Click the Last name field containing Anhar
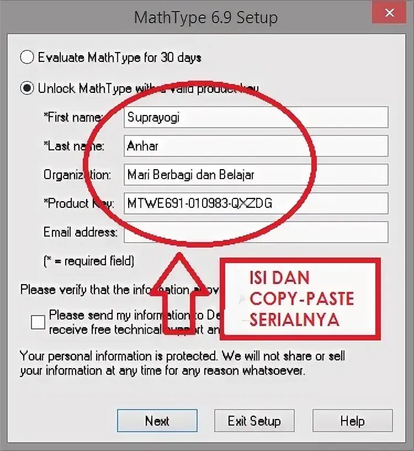414x451 pixels. pyautogui.click(x=256, y=146)
